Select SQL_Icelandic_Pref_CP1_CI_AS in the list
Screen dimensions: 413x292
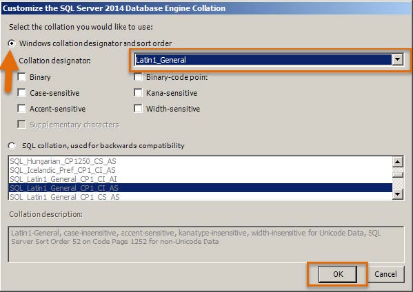tap(201, 170)
